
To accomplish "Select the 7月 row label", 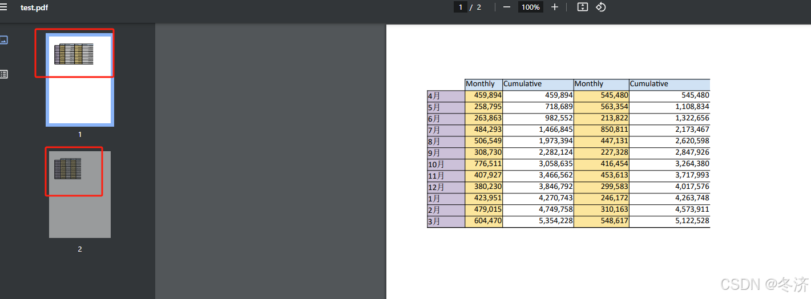I will coord(434,130).
